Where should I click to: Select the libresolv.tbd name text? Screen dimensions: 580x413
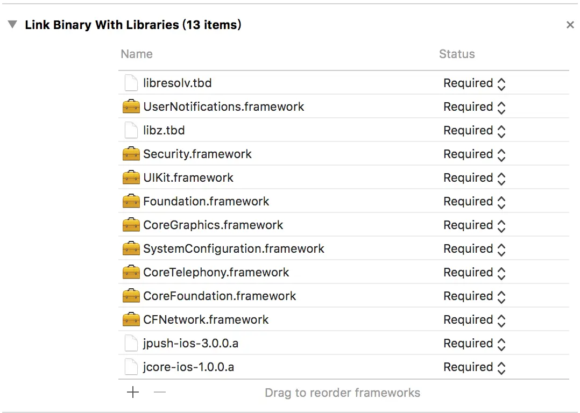tap(178, 83)
